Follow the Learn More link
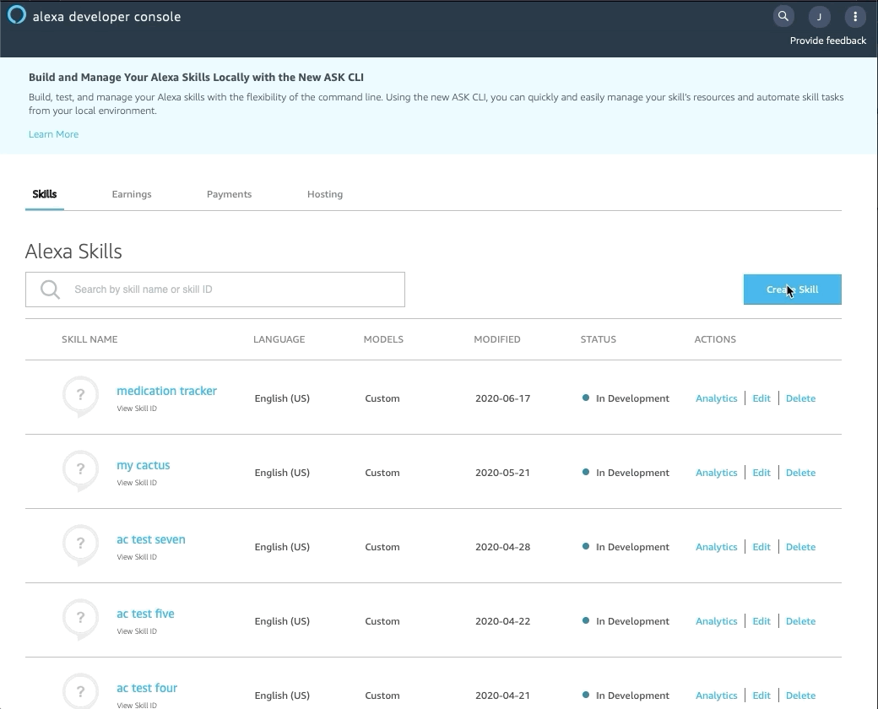Screen dimensions: 878x709 (53, 134)
